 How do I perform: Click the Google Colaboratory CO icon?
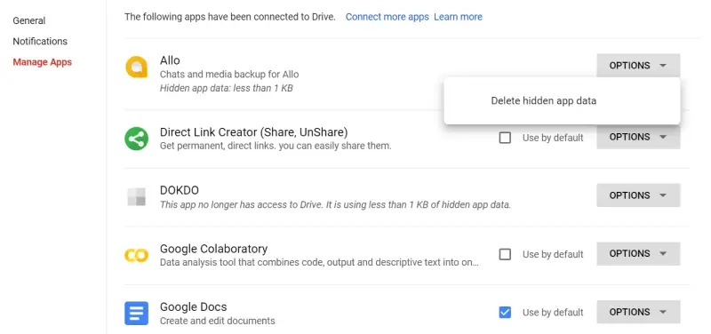[x=136, y=255]
